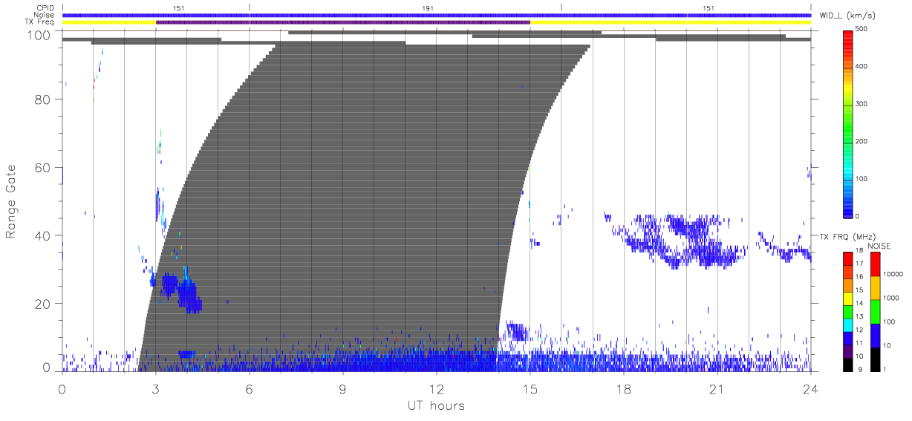Click the 60 tick on Range Gate axis
Image resolution: width=912 pixels, height=421 pixels.
[41, 168]
